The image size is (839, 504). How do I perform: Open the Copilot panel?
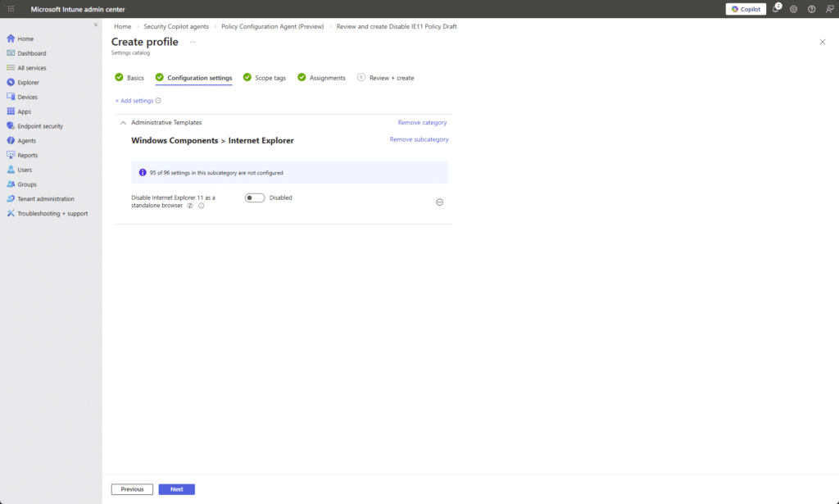pyautogui.click(x=746, y=9)
